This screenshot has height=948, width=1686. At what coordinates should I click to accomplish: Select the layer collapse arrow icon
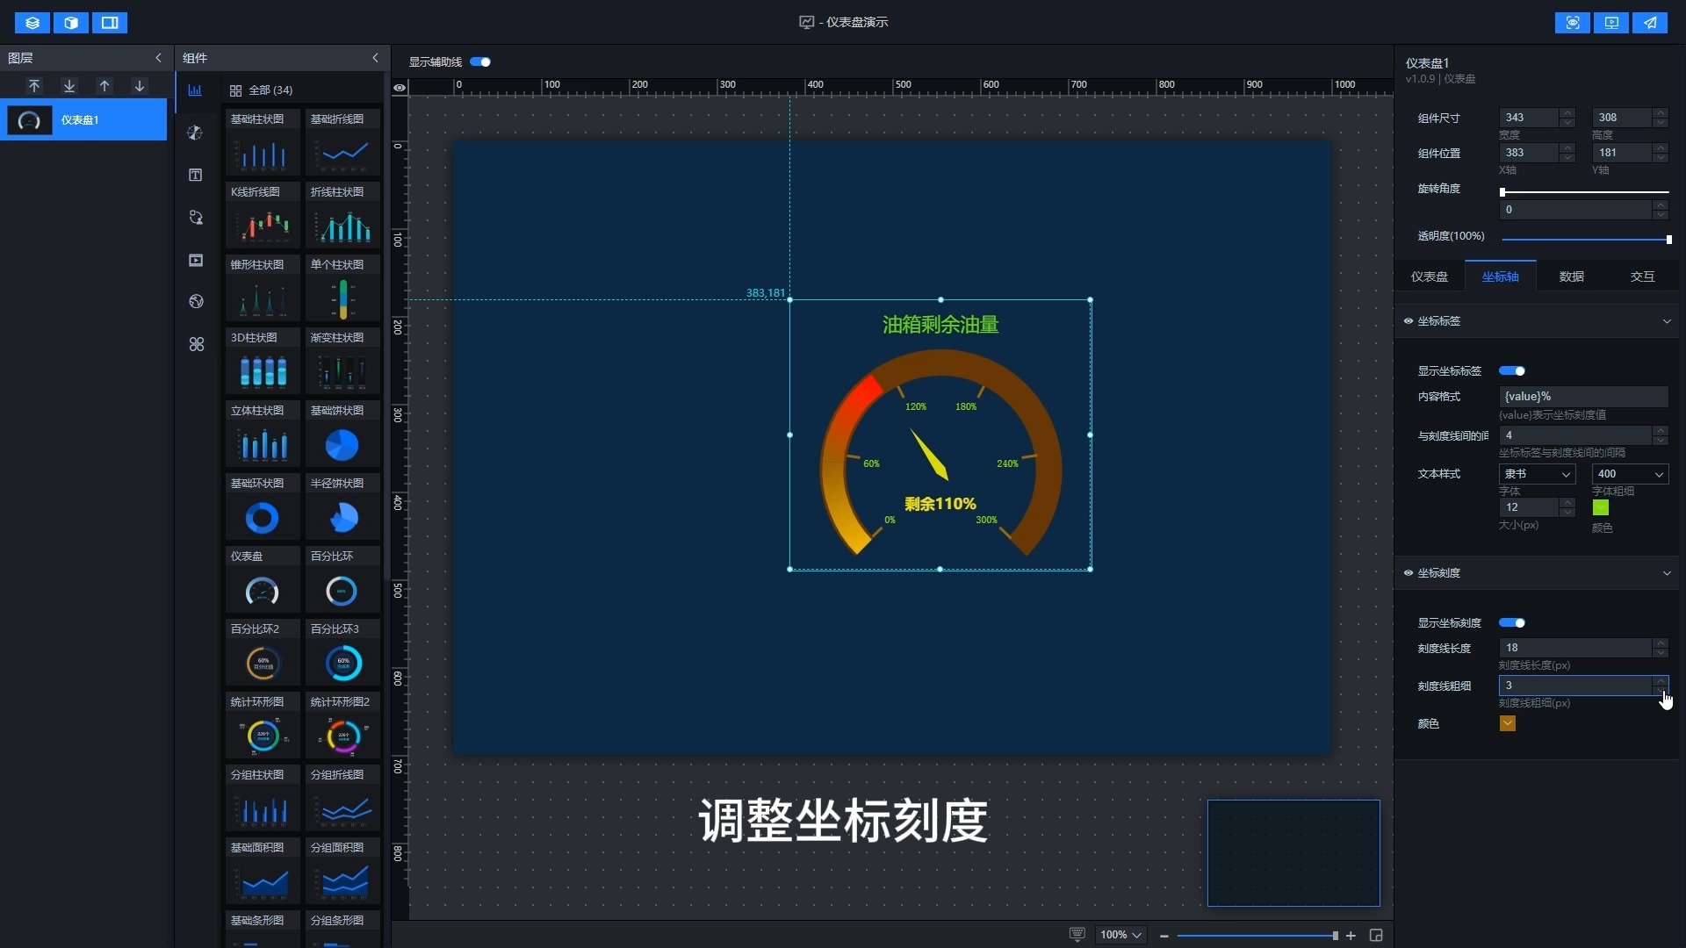coord(161,57)
